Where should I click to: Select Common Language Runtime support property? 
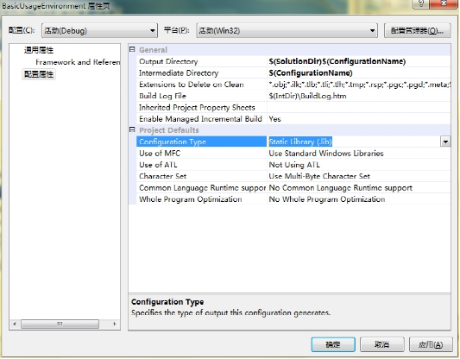(202, 188)
